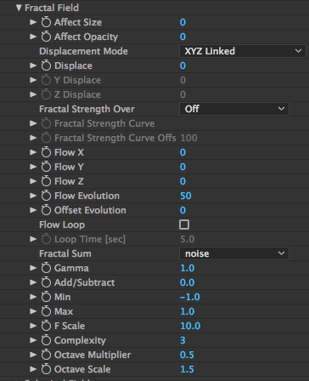Image resolution: width=309 pixels, height=381 pixels.
Task: Toggle the Offset Evolution animation stopwatch
Action: (46, 210)
